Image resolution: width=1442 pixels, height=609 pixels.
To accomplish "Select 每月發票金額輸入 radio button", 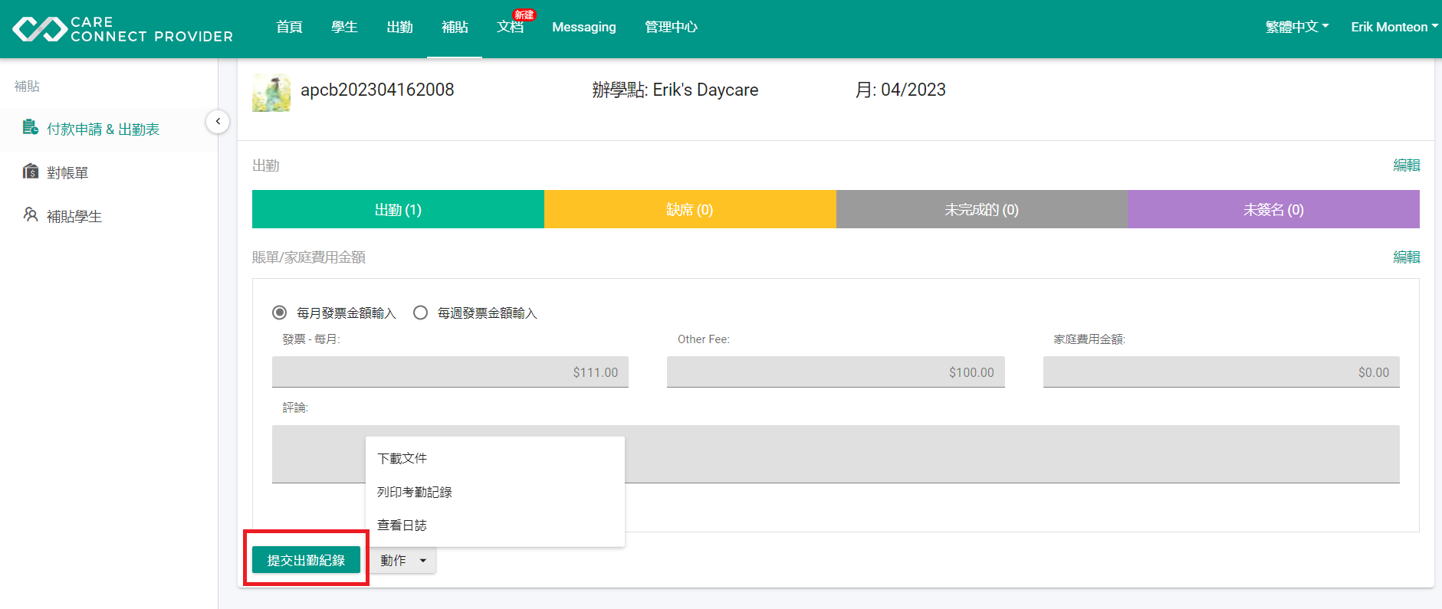I will (280, 313).
